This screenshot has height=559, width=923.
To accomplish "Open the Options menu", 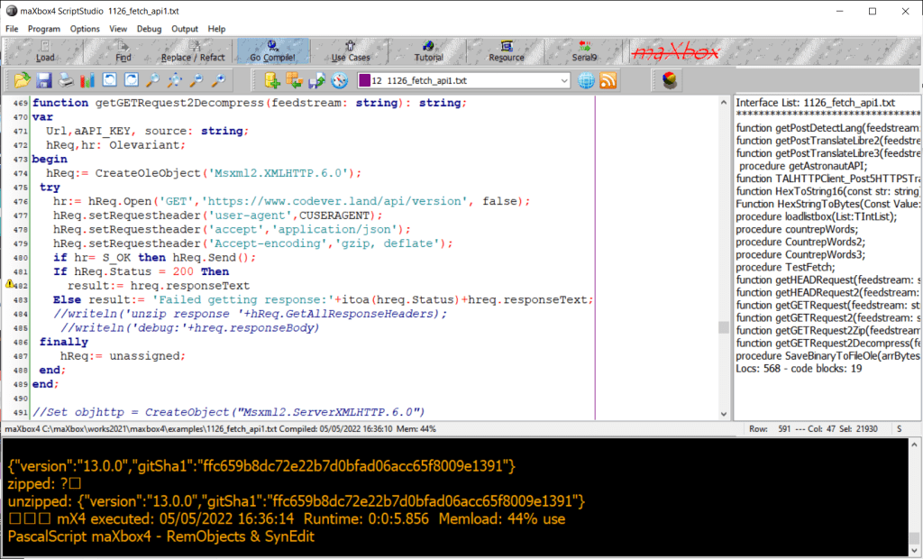I will (85, 29).
